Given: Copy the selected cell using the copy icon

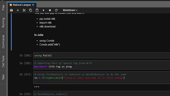Looking at the screenshot, I should click(31, 10).
